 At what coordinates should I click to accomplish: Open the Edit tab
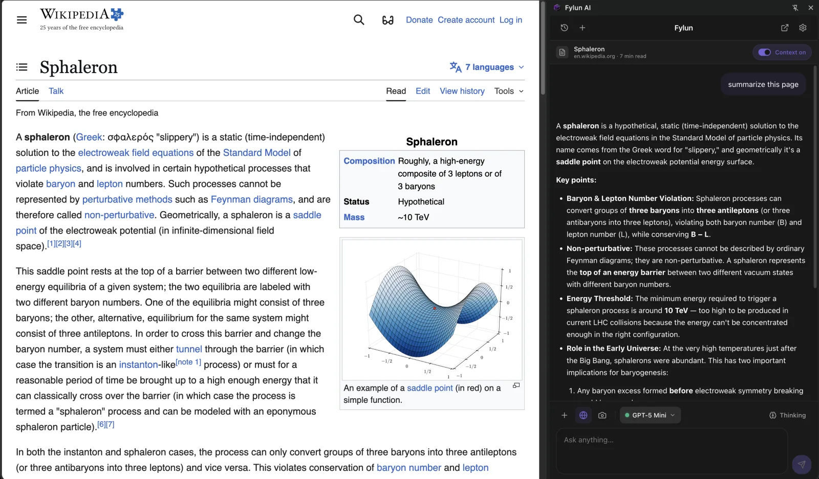coord(423,91)
